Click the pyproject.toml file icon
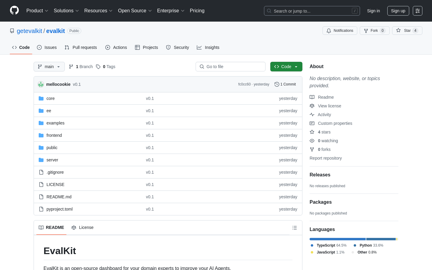The image size is (432, 270). click(x=41, y=209)
